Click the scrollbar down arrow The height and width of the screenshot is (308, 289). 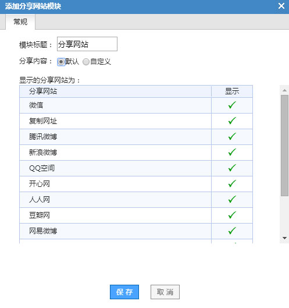point(284,238)
